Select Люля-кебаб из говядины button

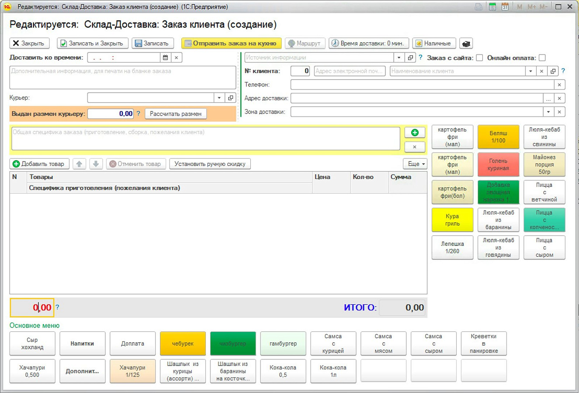[499, 248]
